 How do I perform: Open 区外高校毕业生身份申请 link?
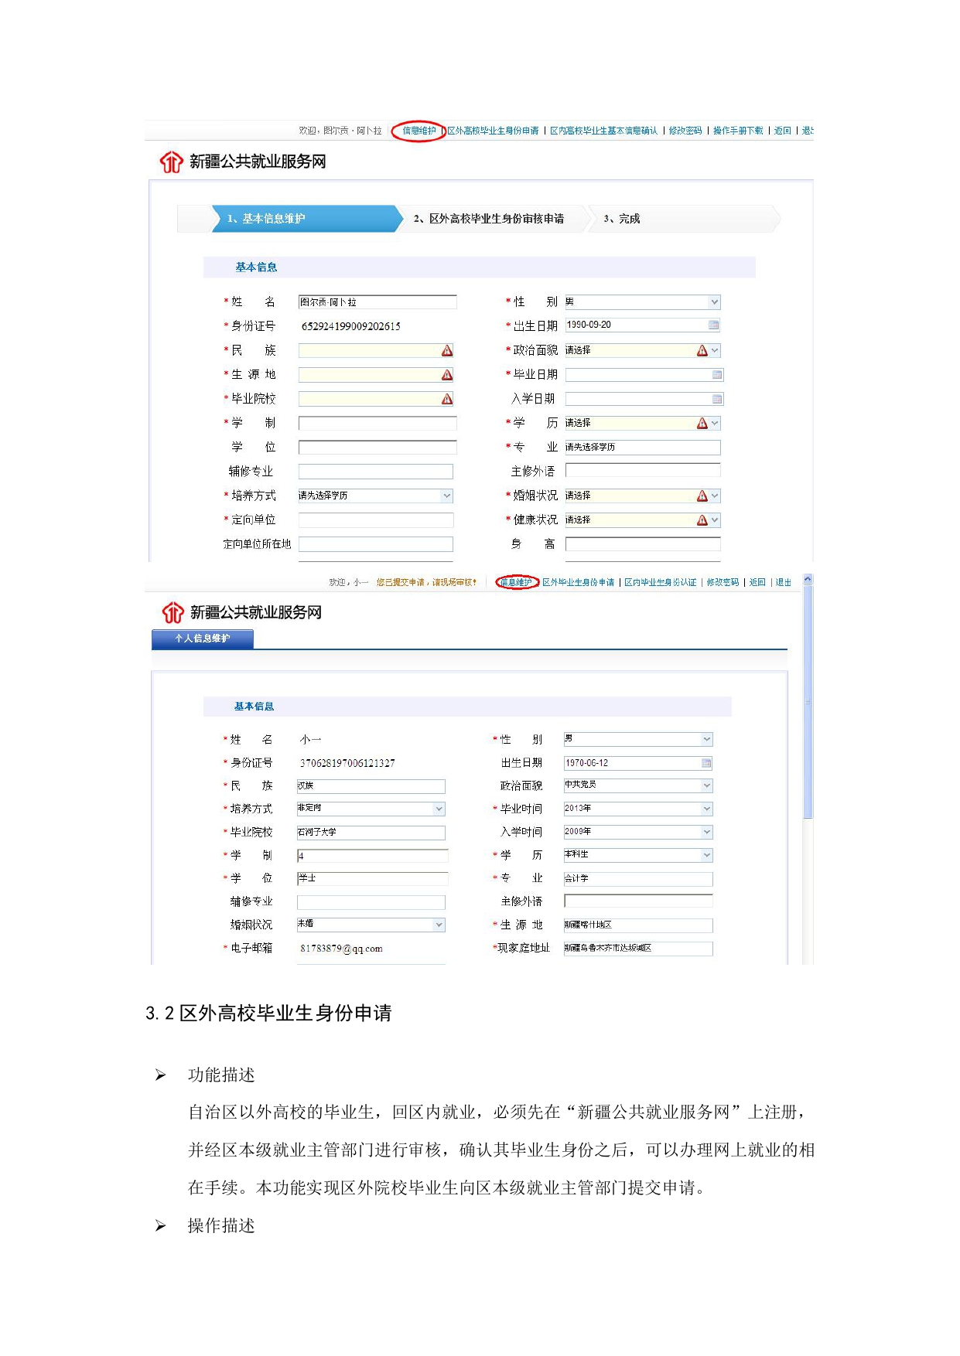493,131
